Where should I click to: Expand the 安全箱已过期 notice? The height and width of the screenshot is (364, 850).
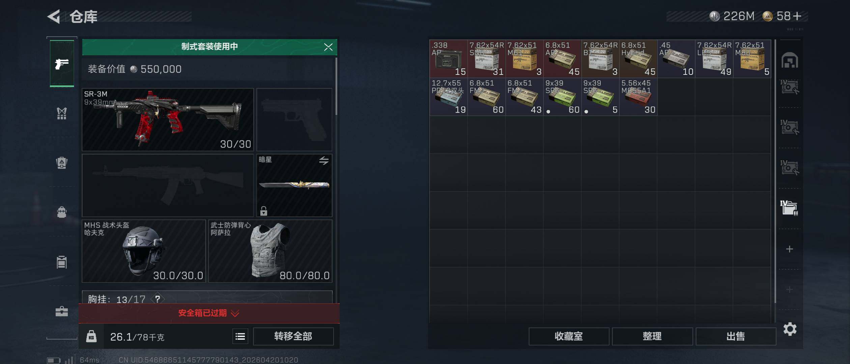(x=209, y=313)
